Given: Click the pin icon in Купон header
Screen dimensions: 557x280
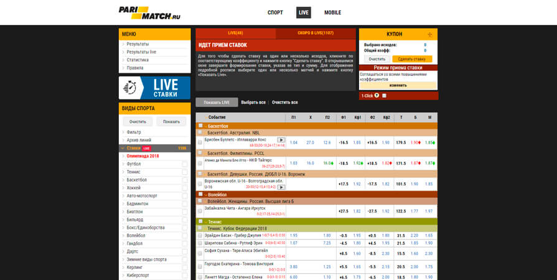Looking at the screenshot, I should click(x=430, y=34).
